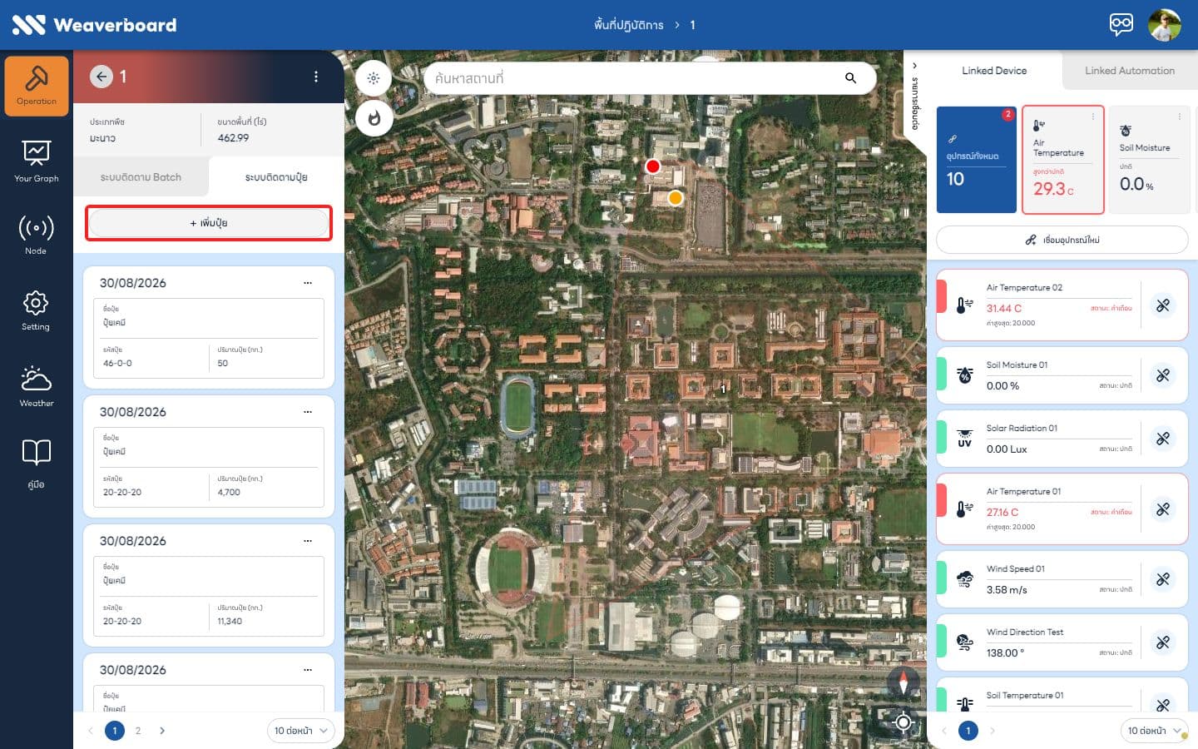Click the เชื่อมอุปกรณ์ใหม่ button
Image resolution: width=1198 pixels, height=749 pixels.
[1062, 240]
